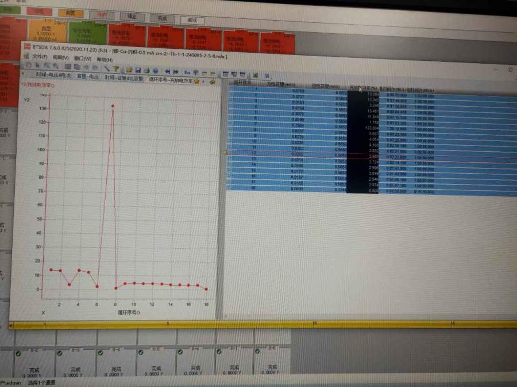Click the Print icon in toolbar
Screen dimensions: 517x387
pos(145,69)
